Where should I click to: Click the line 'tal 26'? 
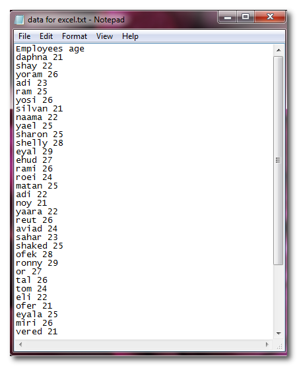pos(31,280)
